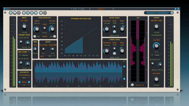Expand the waveform view corner triangle

coord(34,61)
